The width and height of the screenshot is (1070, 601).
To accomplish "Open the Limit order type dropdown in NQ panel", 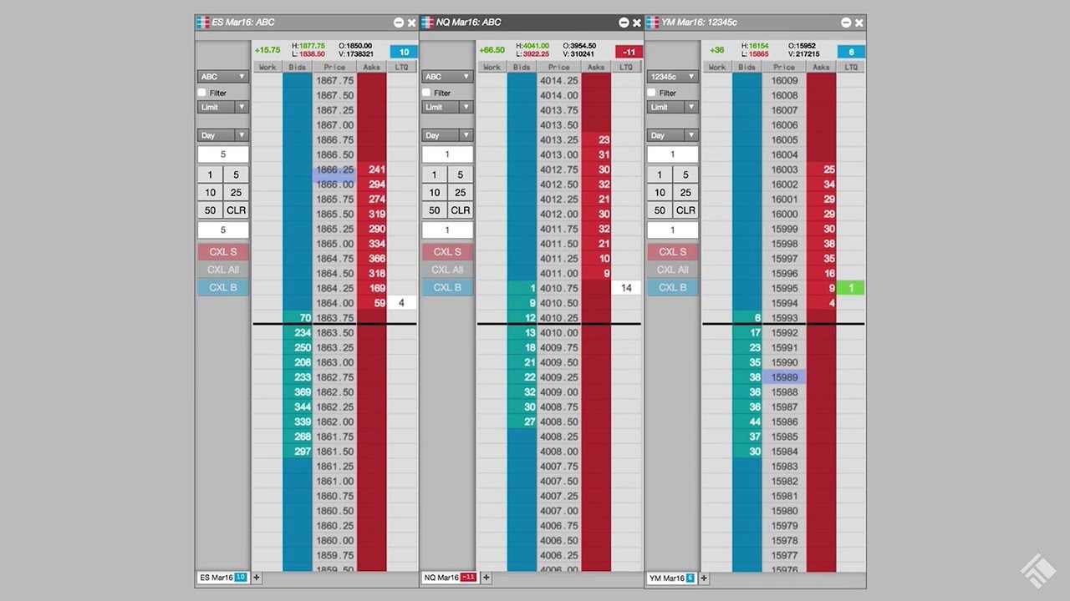I will [447, 107].
